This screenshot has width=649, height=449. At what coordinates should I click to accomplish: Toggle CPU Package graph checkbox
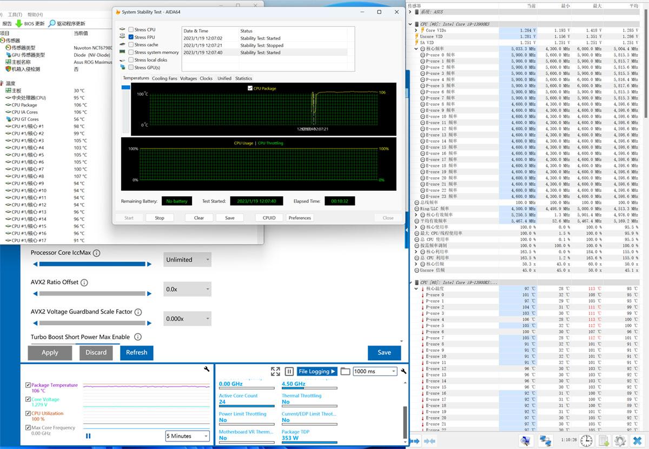coord(250,88)
